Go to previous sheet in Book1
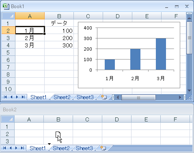The image size is (194, 153). click(x=11, y=97)
